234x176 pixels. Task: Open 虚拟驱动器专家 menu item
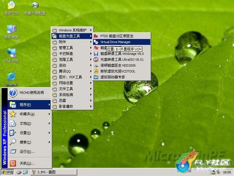(x=122, y=77)
